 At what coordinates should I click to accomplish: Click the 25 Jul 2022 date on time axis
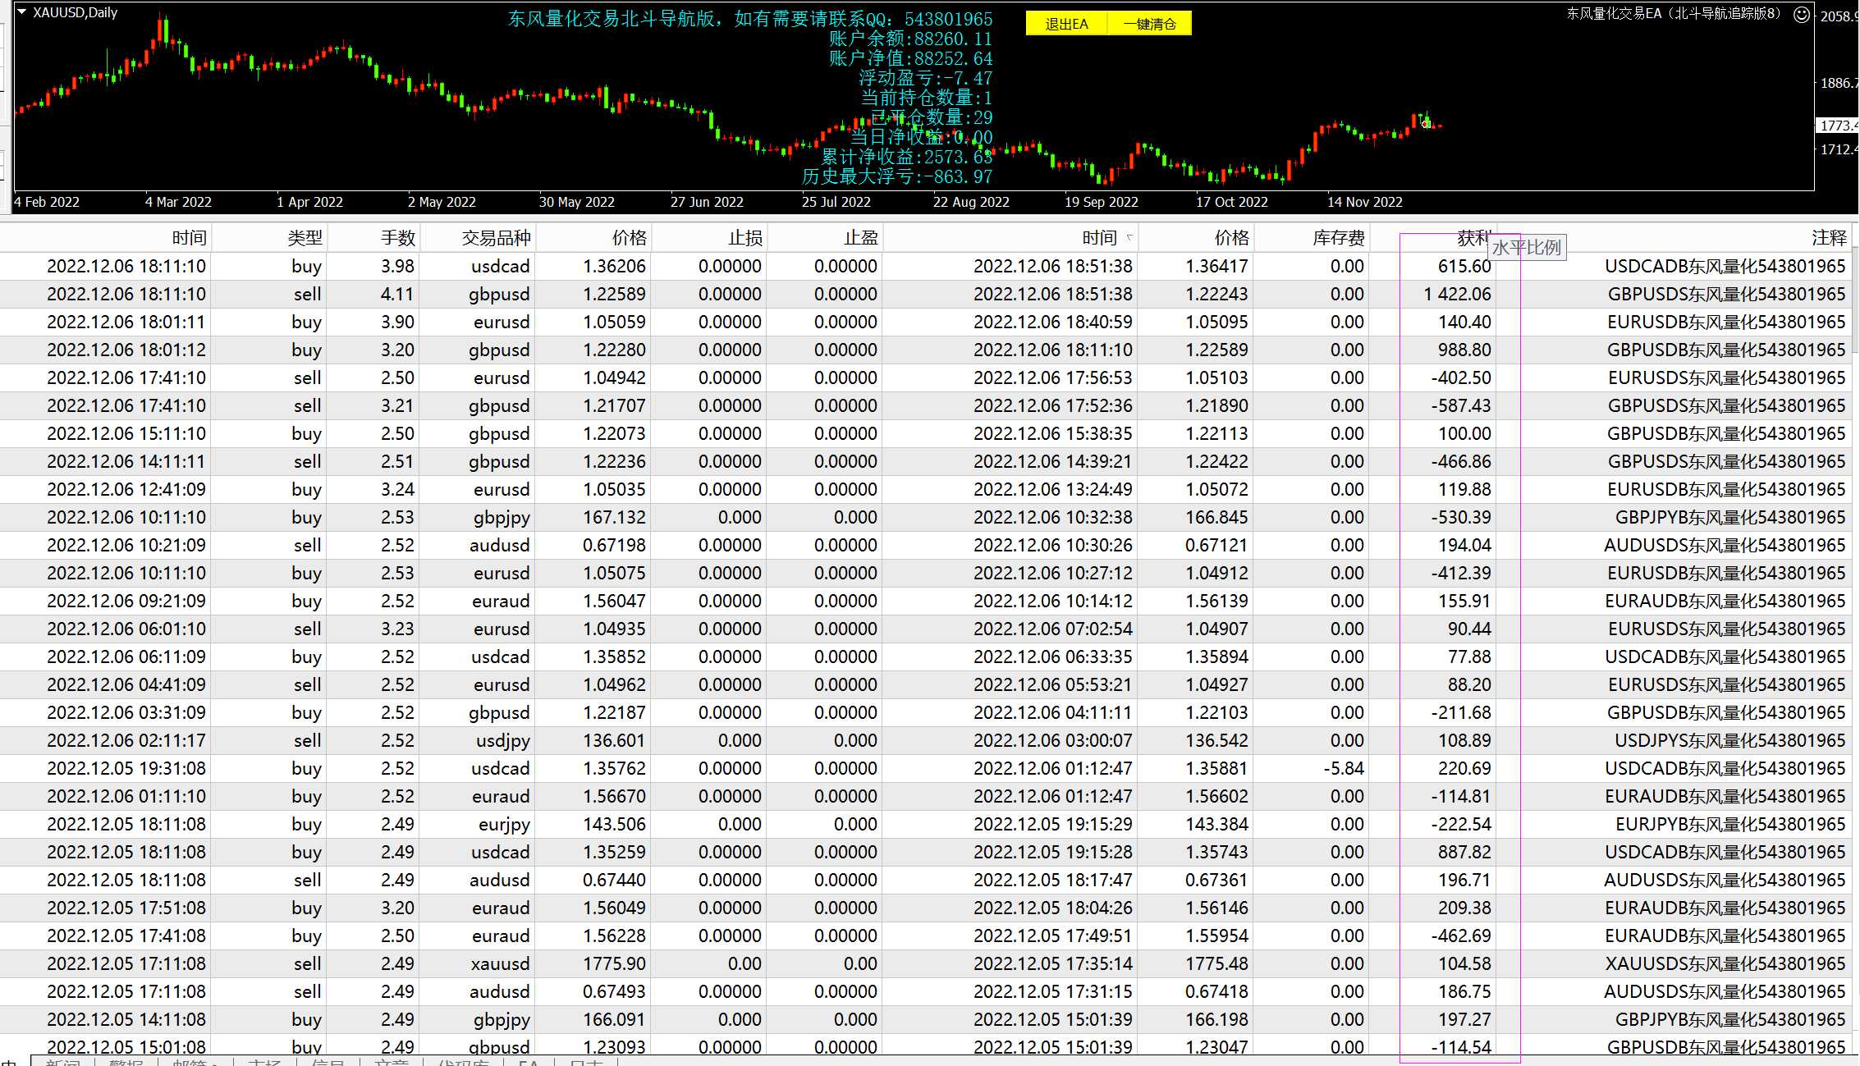click(836, 202)
